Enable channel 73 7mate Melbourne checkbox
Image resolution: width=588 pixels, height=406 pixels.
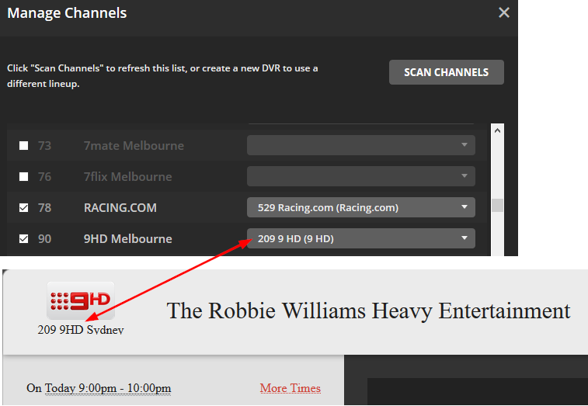(x=23, y=145)
